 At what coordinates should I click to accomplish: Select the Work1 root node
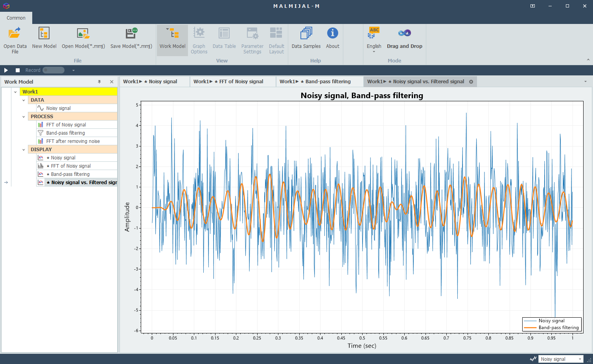click(x=68, y=92)
